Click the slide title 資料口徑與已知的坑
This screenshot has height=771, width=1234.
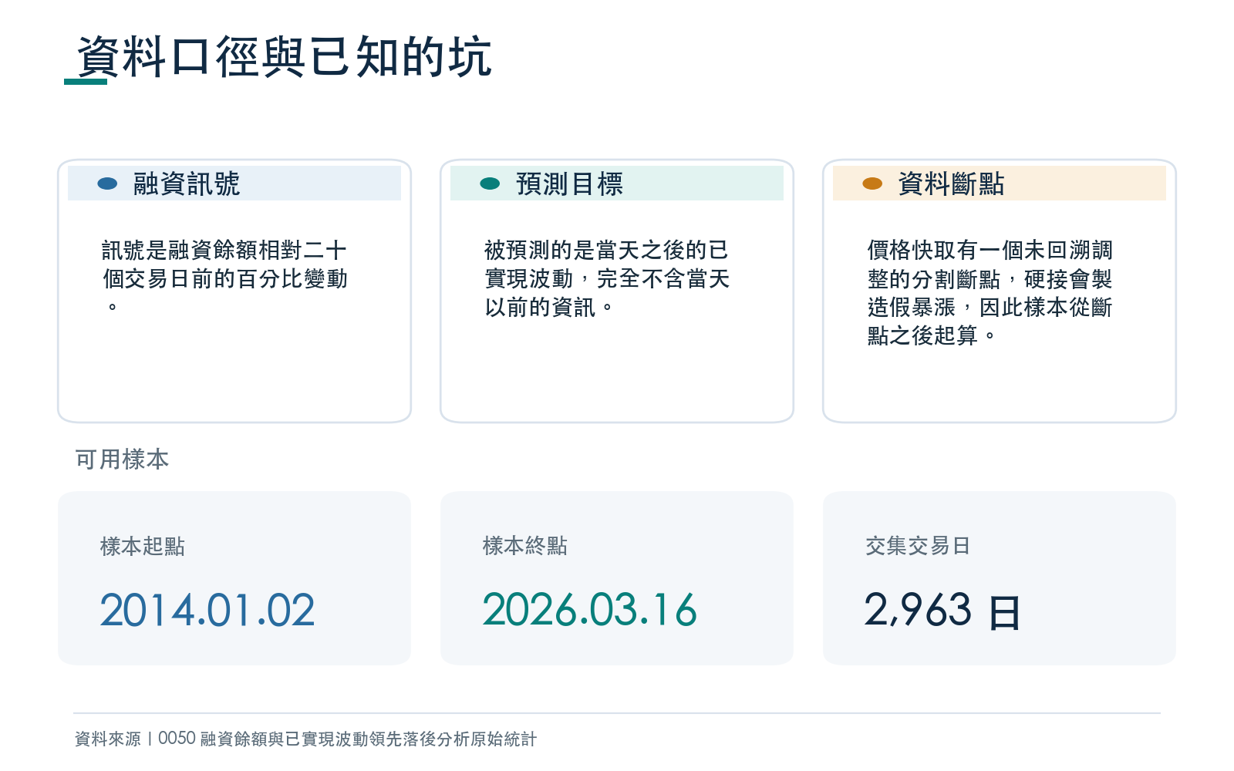click(284, 56)
